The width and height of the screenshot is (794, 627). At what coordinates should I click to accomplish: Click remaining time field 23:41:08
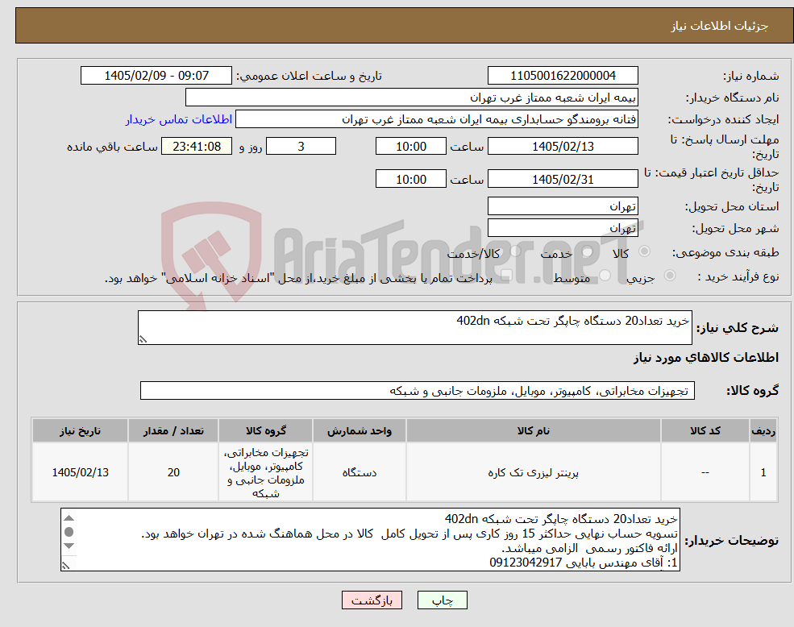pos(197,147)
